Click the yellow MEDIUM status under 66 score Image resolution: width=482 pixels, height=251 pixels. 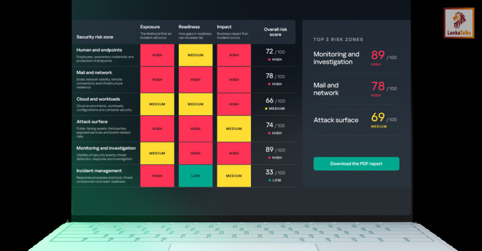[275, 109]
